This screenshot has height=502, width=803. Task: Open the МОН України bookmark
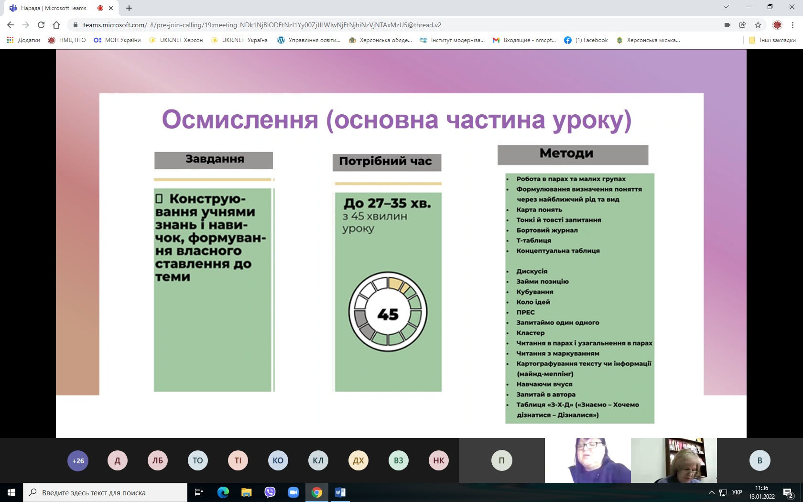tap(118, 40)
